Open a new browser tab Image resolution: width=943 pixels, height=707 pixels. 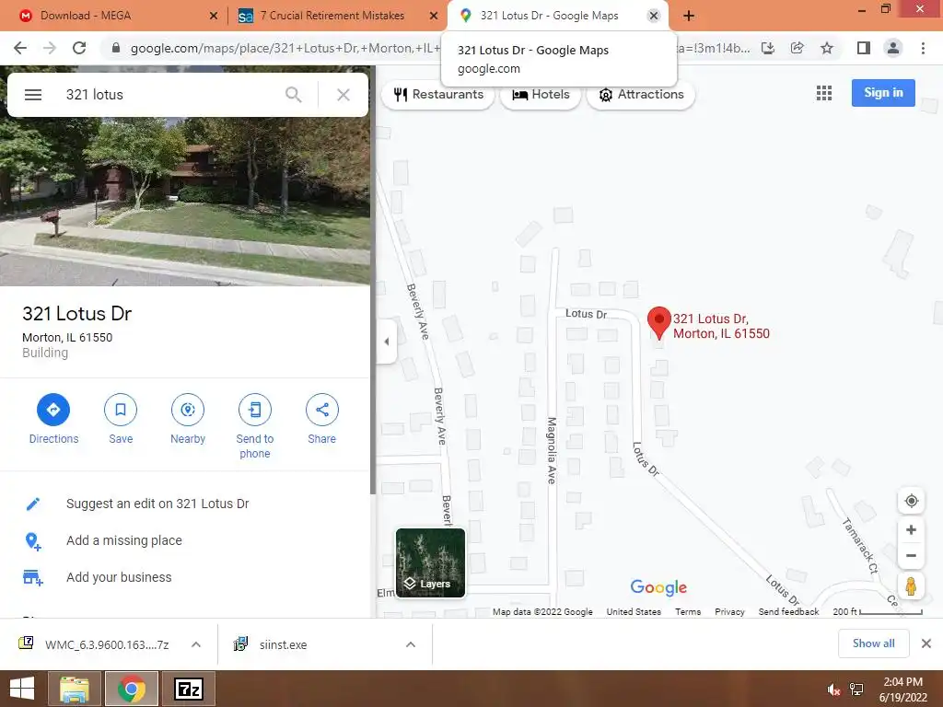coord(689,16)
